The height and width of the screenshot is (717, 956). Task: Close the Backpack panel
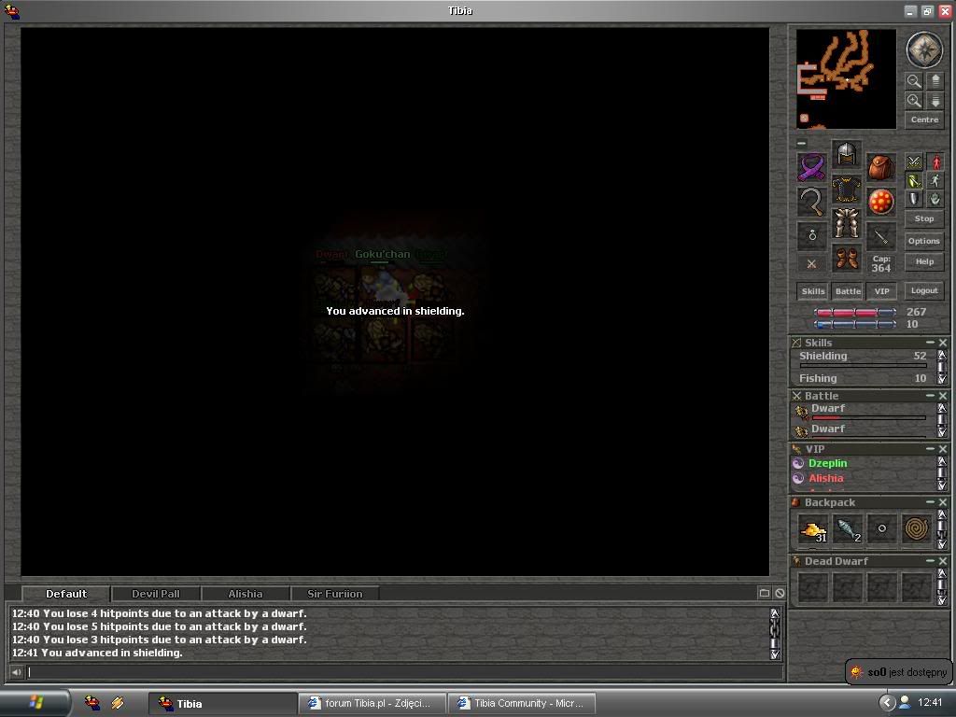(x=943, y=502)
